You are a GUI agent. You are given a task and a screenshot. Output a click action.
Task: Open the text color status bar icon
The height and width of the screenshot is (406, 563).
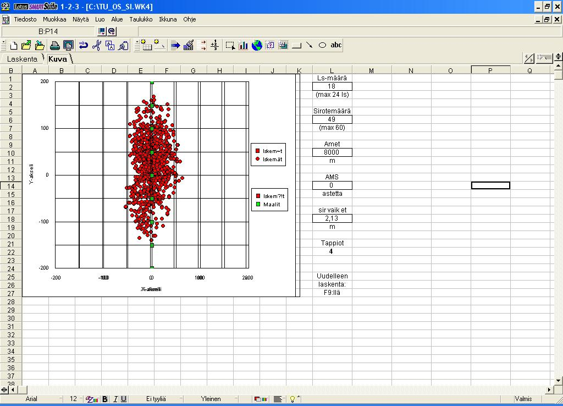click(x=92, y=399)
